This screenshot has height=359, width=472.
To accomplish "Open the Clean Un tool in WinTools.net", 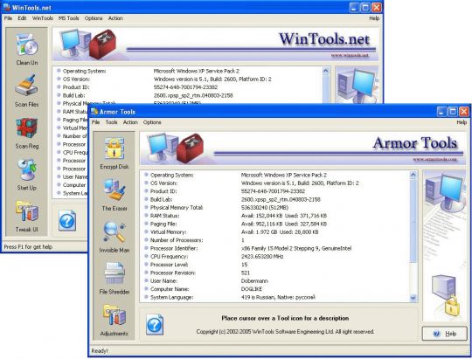I will coord(27,49).
